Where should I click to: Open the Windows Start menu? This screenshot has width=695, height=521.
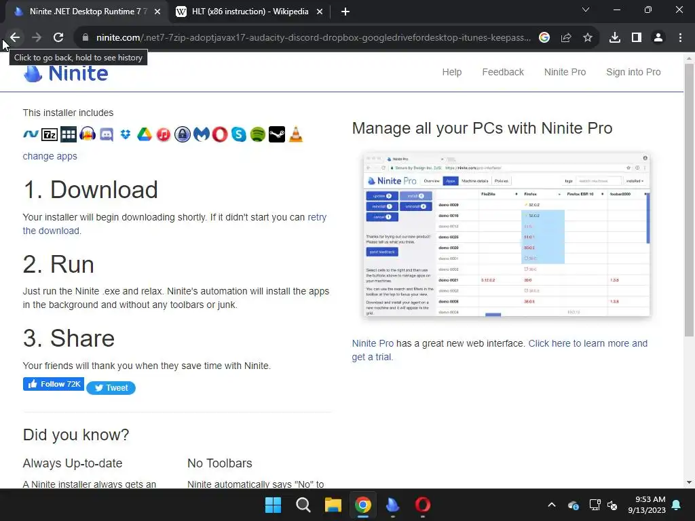(x=273, y=505)
